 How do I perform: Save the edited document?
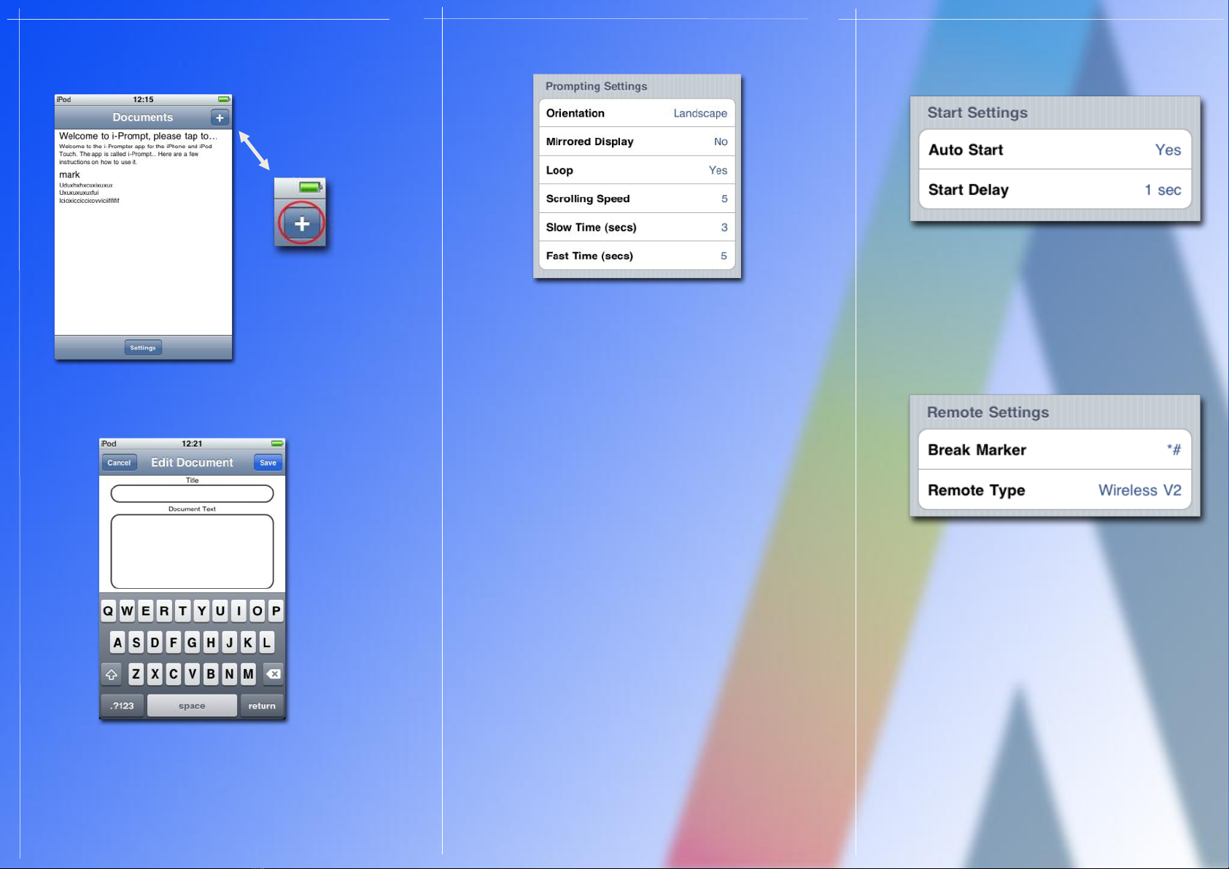pyautogui.click(x=268, y=463)
